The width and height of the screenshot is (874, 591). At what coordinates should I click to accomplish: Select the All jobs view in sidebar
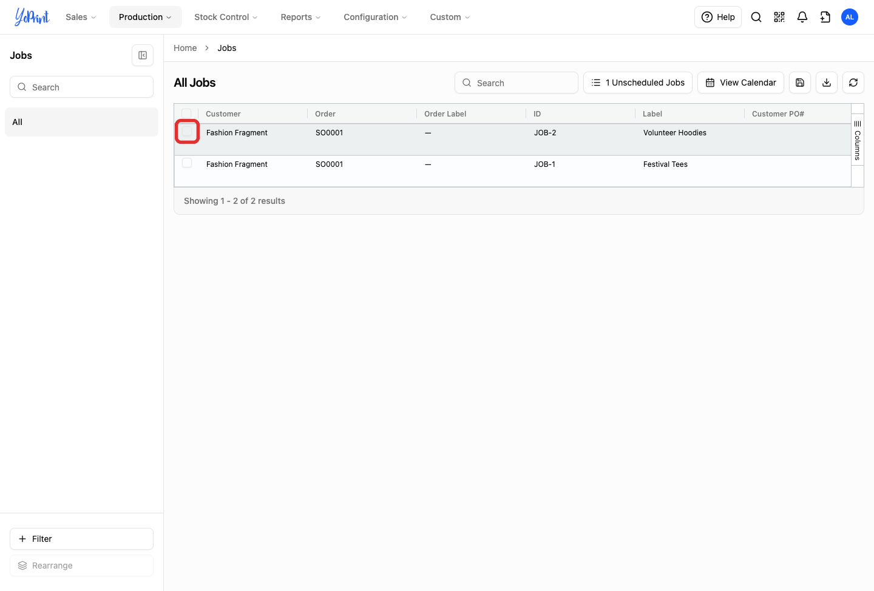[81, 122]
